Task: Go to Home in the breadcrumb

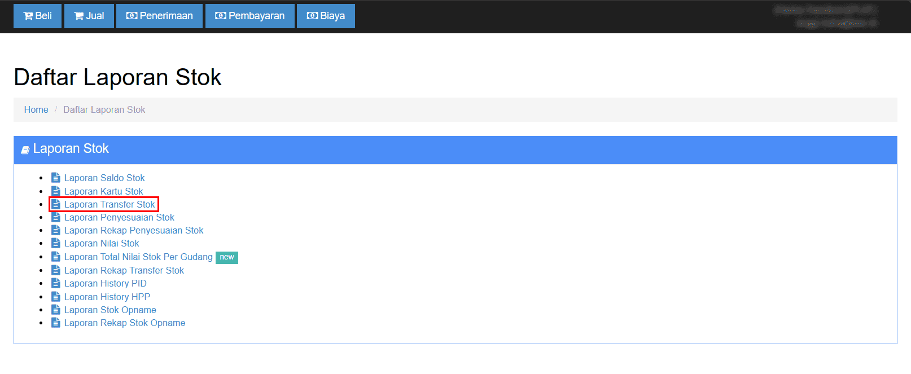Action: pyautogui.click(x=36, y=109)
